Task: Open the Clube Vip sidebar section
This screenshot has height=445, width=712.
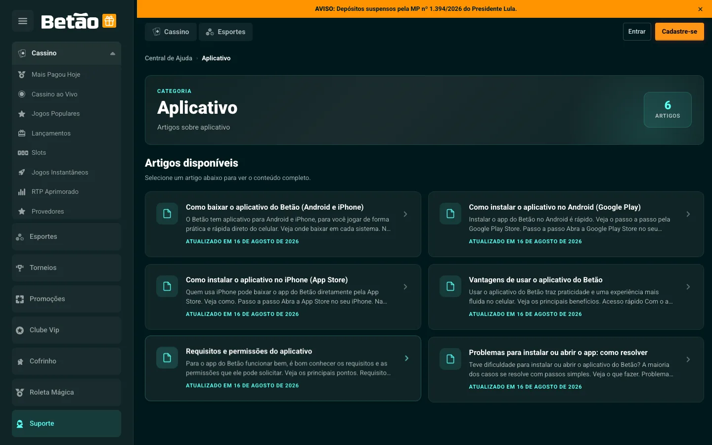Action: (66, 330)
